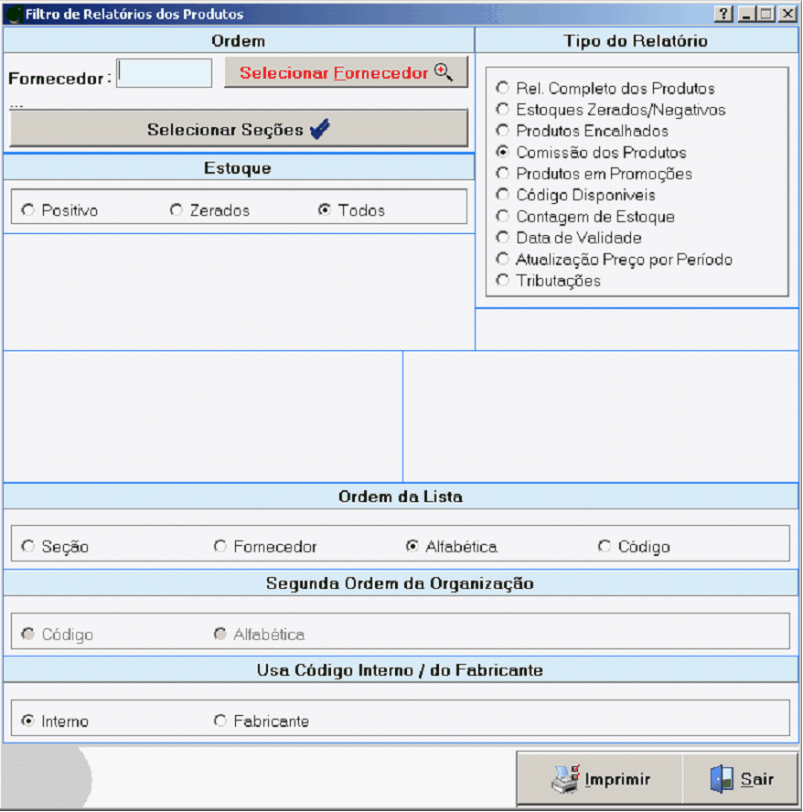Set Estoque filter to Zerados

(176, 210)
